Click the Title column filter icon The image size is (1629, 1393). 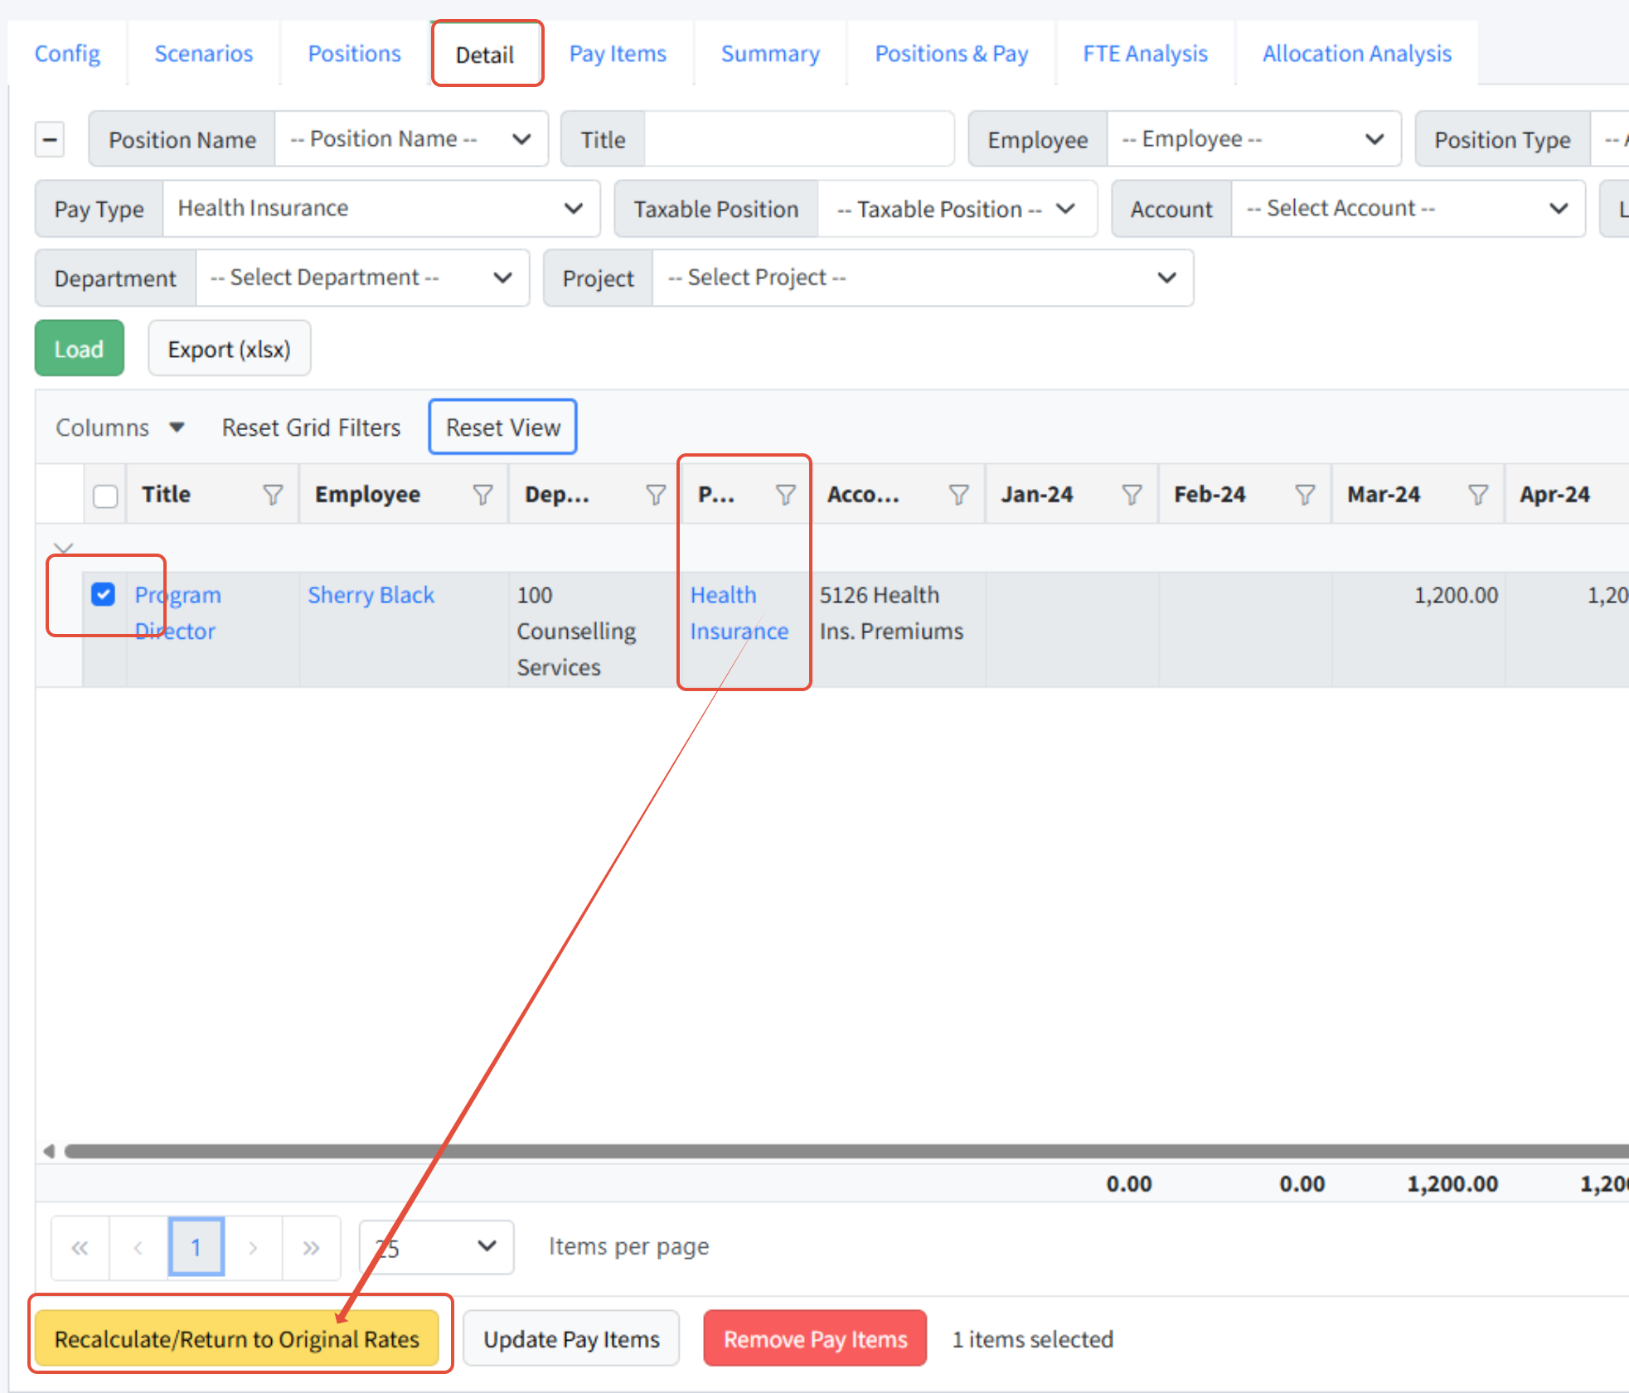tap(273, 495)
